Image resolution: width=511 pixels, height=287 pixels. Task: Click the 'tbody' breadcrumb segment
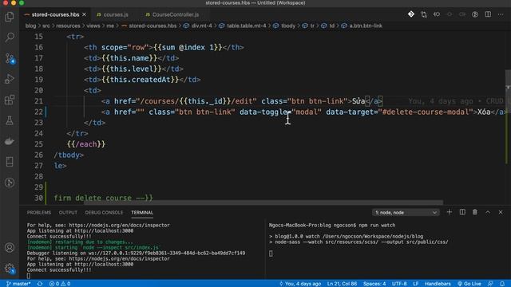[284, 26]
